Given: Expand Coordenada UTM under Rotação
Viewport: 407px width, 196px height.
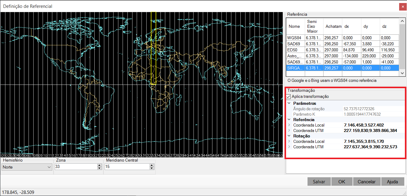Looking at the screenshot, I should 289,147.
